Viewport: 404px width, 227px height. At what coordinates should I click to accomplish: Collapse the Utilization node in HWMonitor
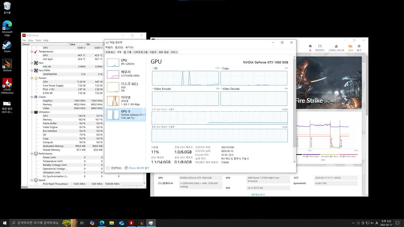pos(32,112)
